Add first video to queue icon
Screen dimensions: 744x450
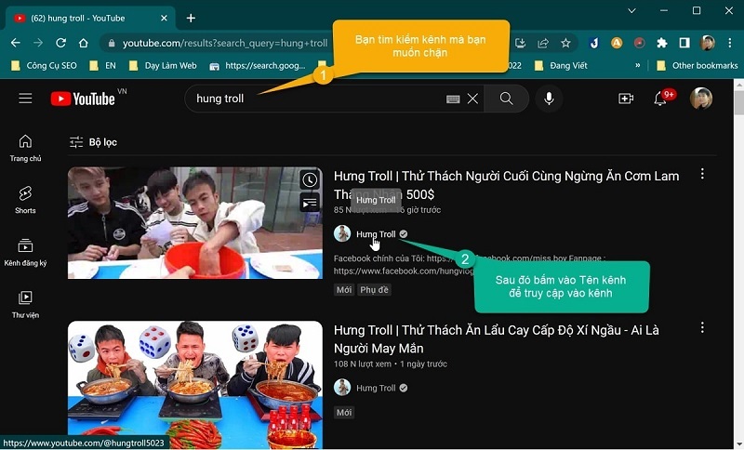[310, 203]
